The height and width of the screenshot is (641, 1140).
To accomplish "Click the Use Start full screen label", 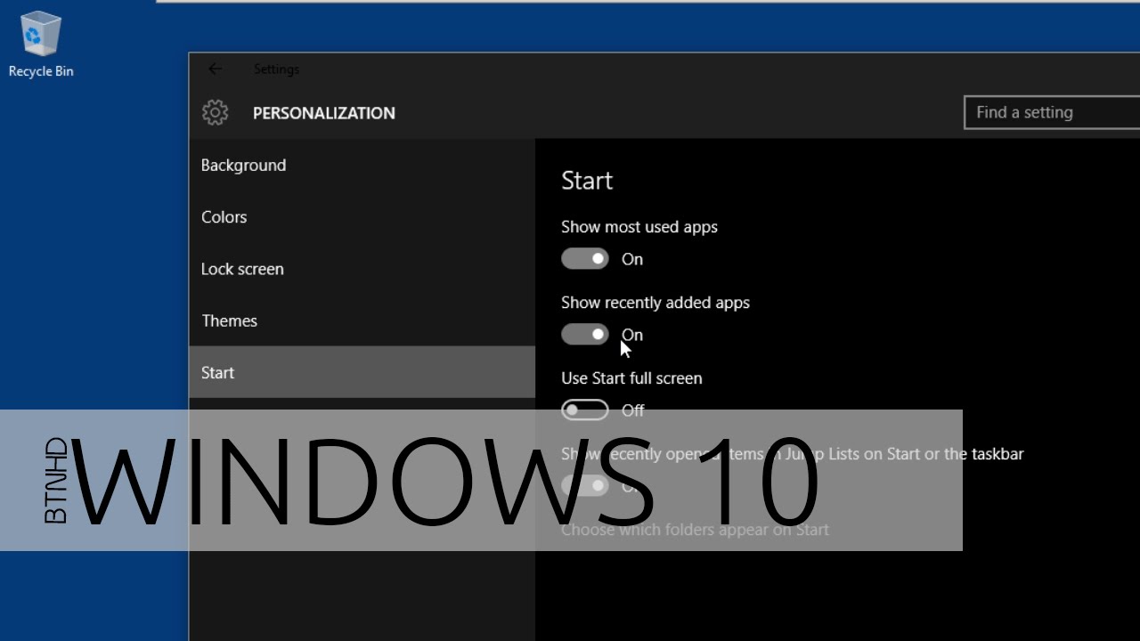I will 631,378.
